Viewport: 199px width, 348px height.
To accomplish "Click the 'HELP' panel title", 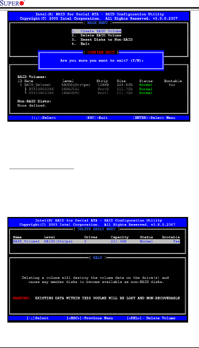I will [97, 258].
